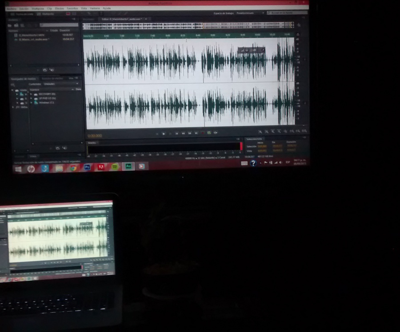Open Photoshop from the Windows taskbar
Screen dimensions: 400x332
pos(87,167)
